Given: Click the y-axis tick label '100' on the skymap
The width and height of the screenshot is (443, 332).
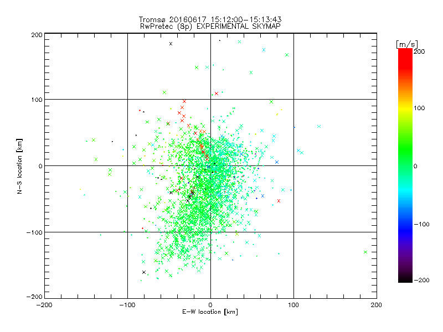Looking at the screenshot, I should (x=37, y=100).
